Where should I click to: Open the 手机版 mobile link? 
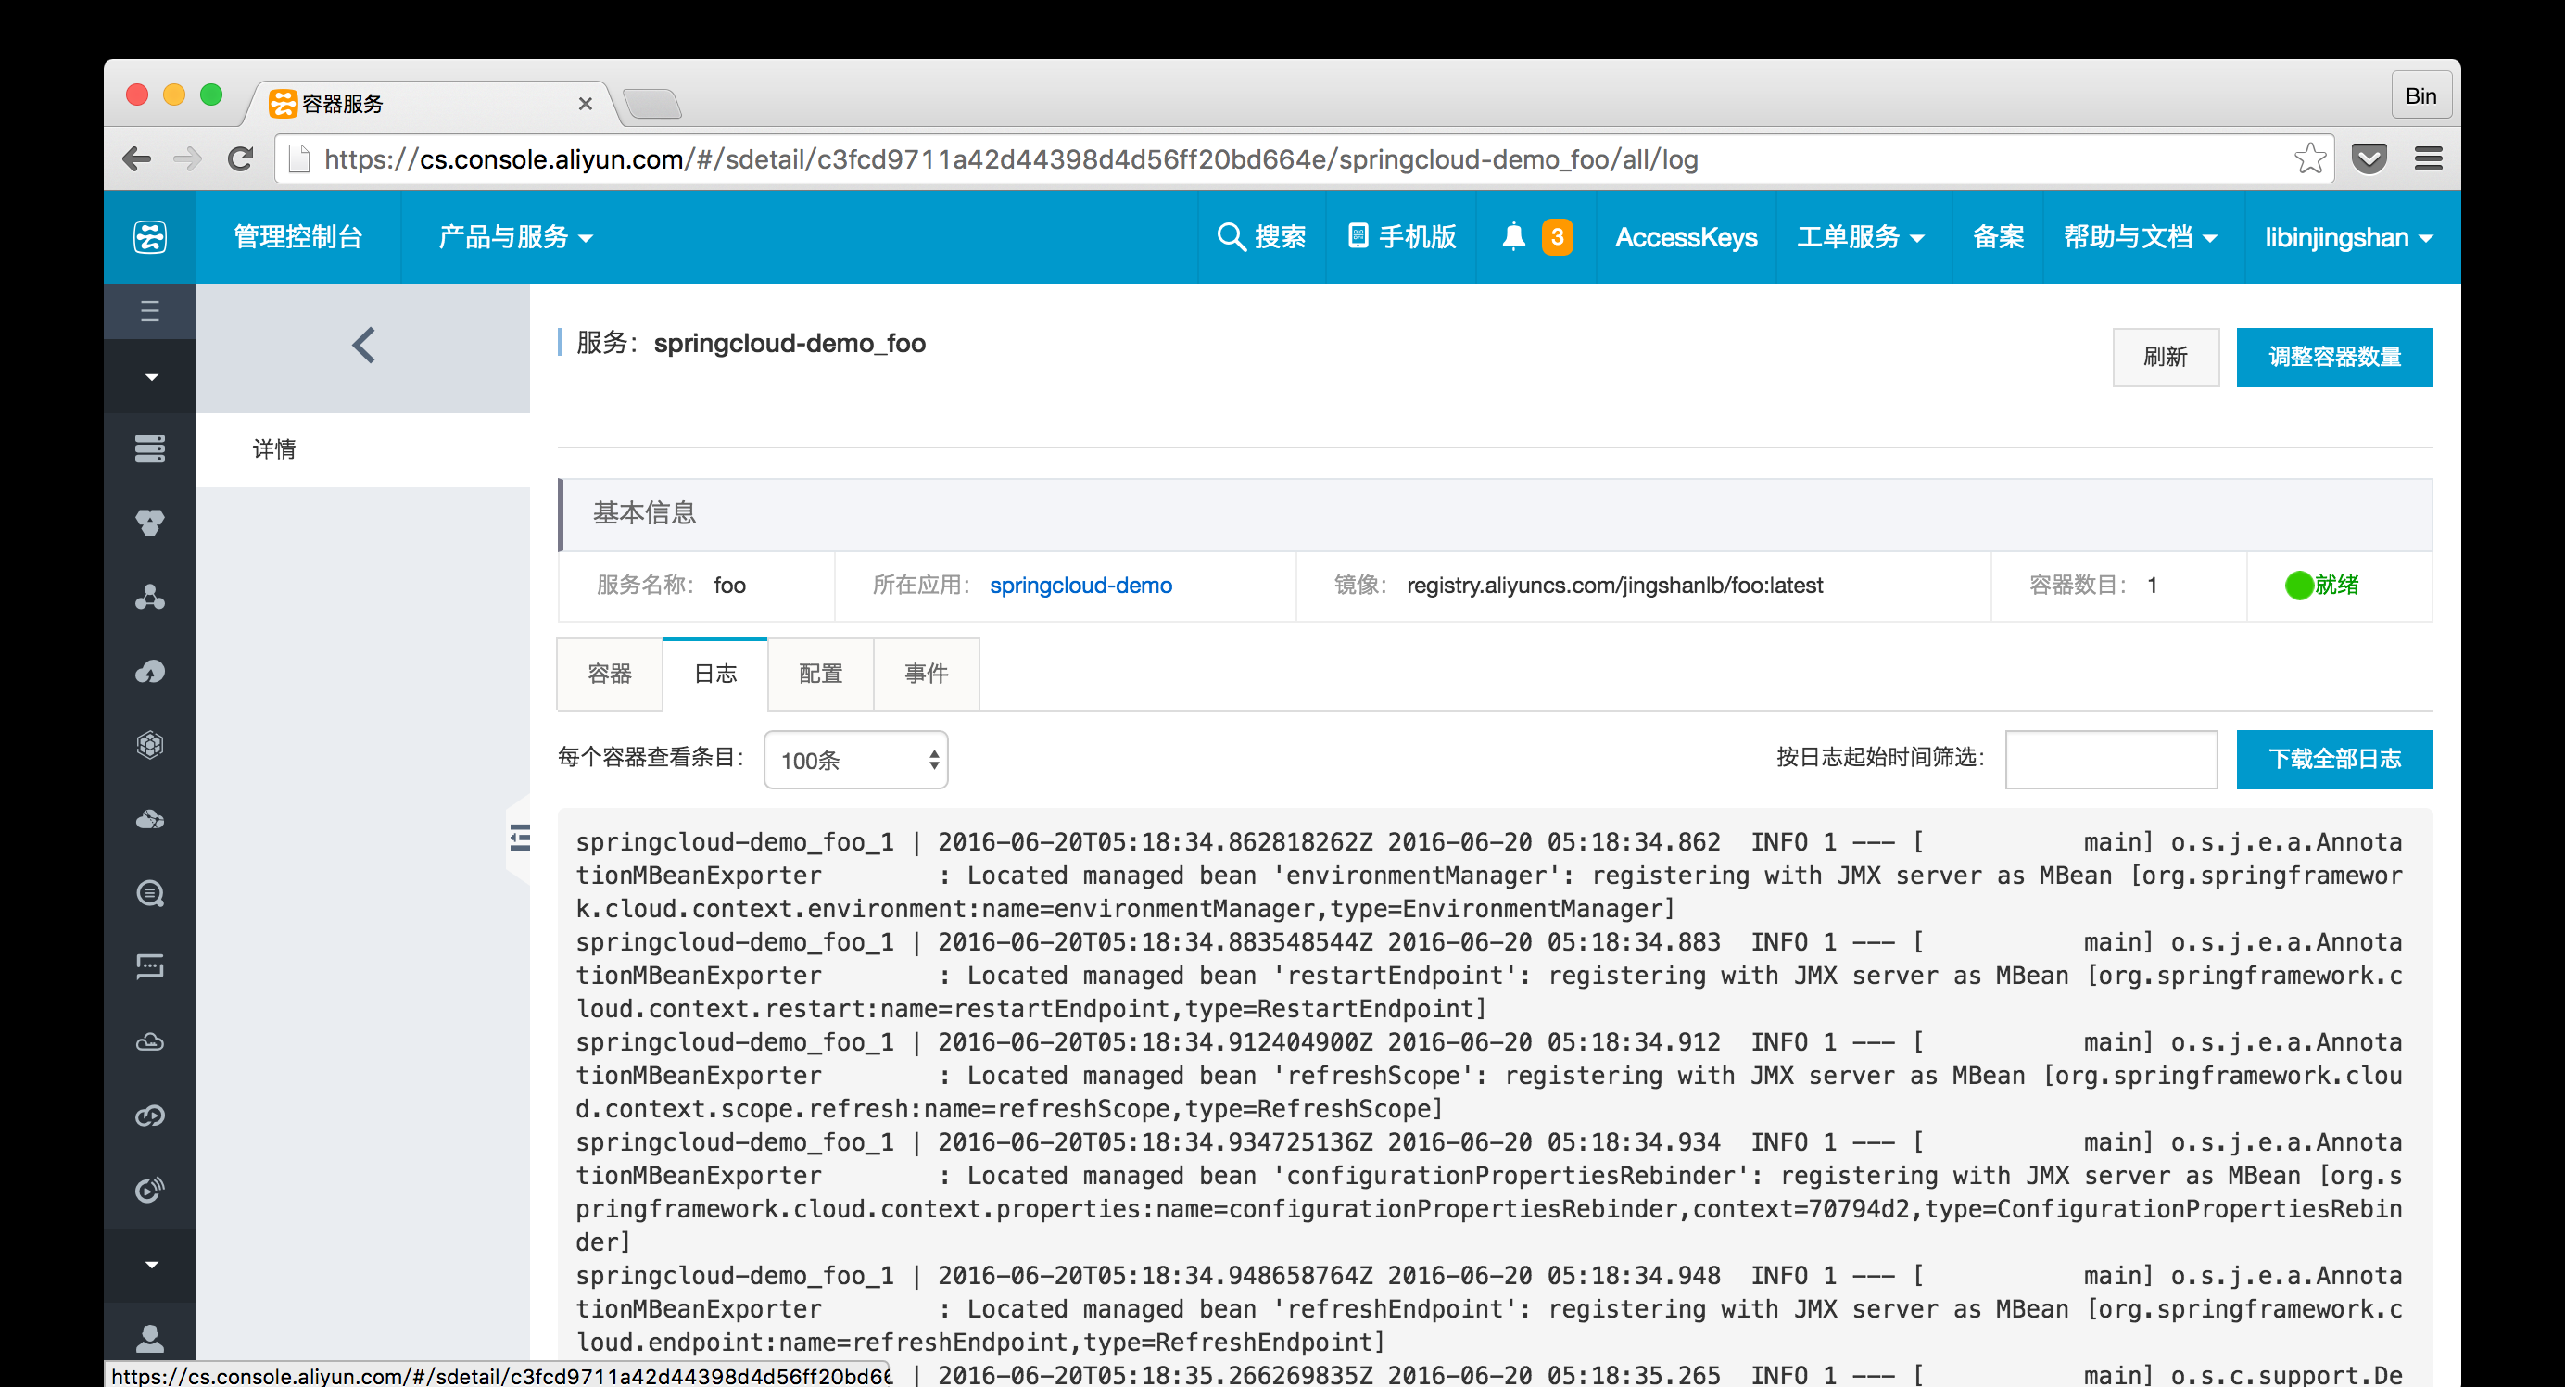click(1402, 237)
